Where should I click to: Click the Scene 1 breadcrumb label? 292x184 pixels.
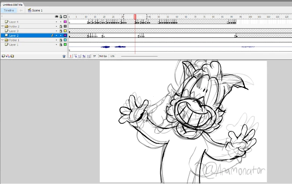[x=37, y=10]
